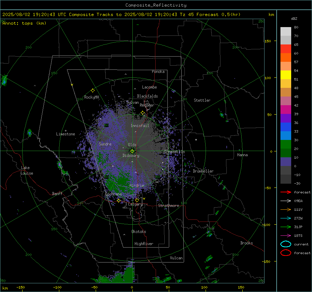
Task: Select the Stettler label
Action: tap(202, 100)
